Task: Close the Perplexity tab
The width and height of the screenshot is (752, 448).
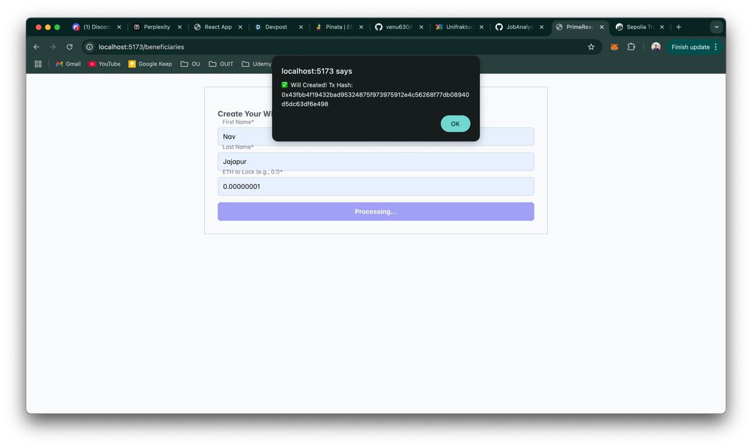Action: [x=180, y=27]
